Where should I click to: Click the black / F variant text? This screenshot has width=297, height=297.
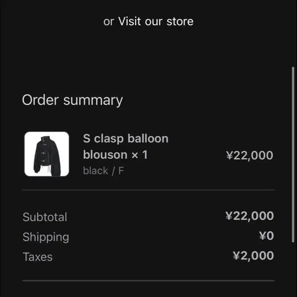tap(104, 171)
